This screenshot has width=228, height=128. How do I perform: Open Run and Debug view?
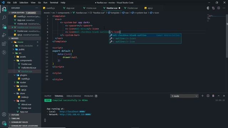coord(4,35)
